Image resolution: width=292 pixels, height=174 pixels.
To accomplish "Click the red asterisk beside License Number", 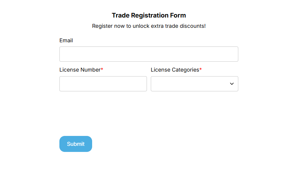I will pyautogui.click(x=102, y=70).
